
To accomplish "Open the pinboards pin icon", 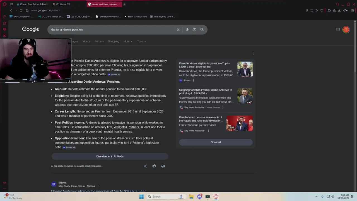I will pos(307,10).
